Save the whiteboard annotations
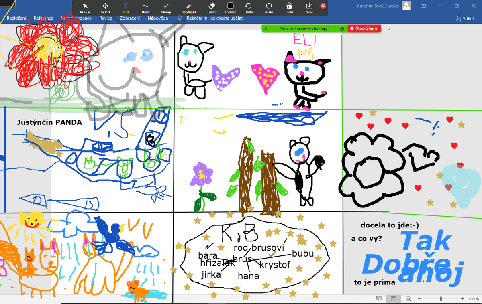This screenshot has width=482, height=304. 309,8
